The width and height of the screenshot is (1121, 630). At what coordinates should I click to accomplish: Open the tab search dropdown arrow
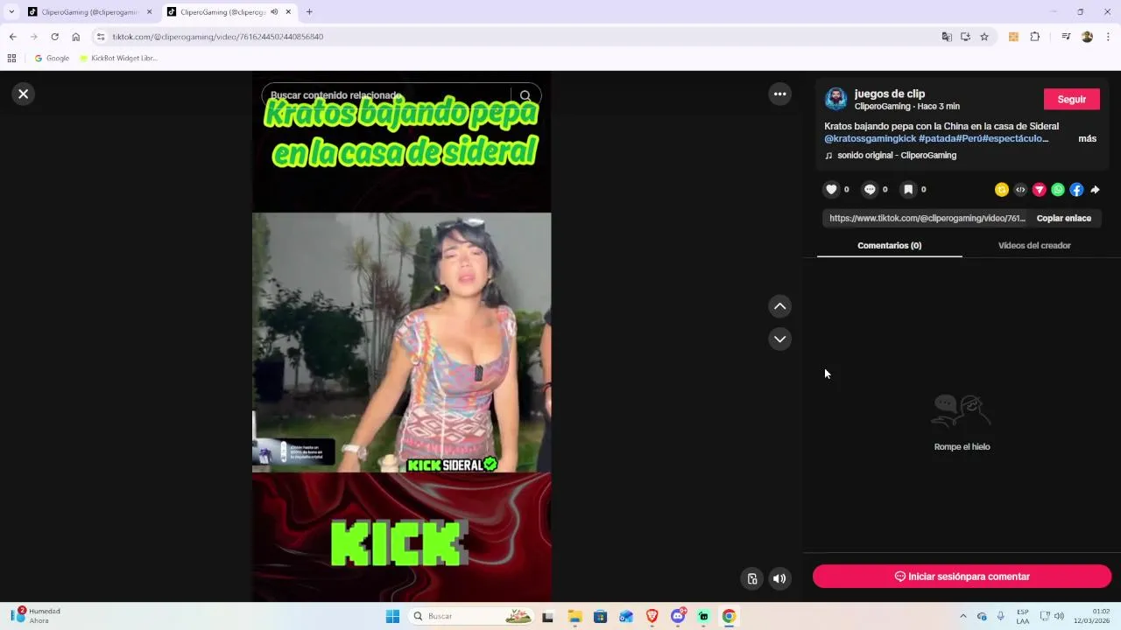(x=11, y=12)
